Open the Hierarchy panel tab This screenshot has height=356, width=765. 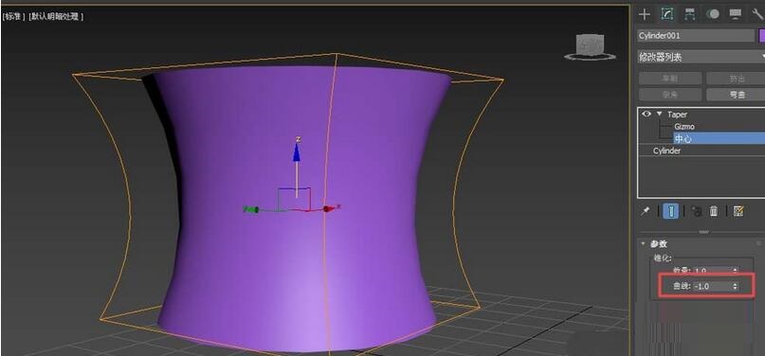click(x=689, y=14)
